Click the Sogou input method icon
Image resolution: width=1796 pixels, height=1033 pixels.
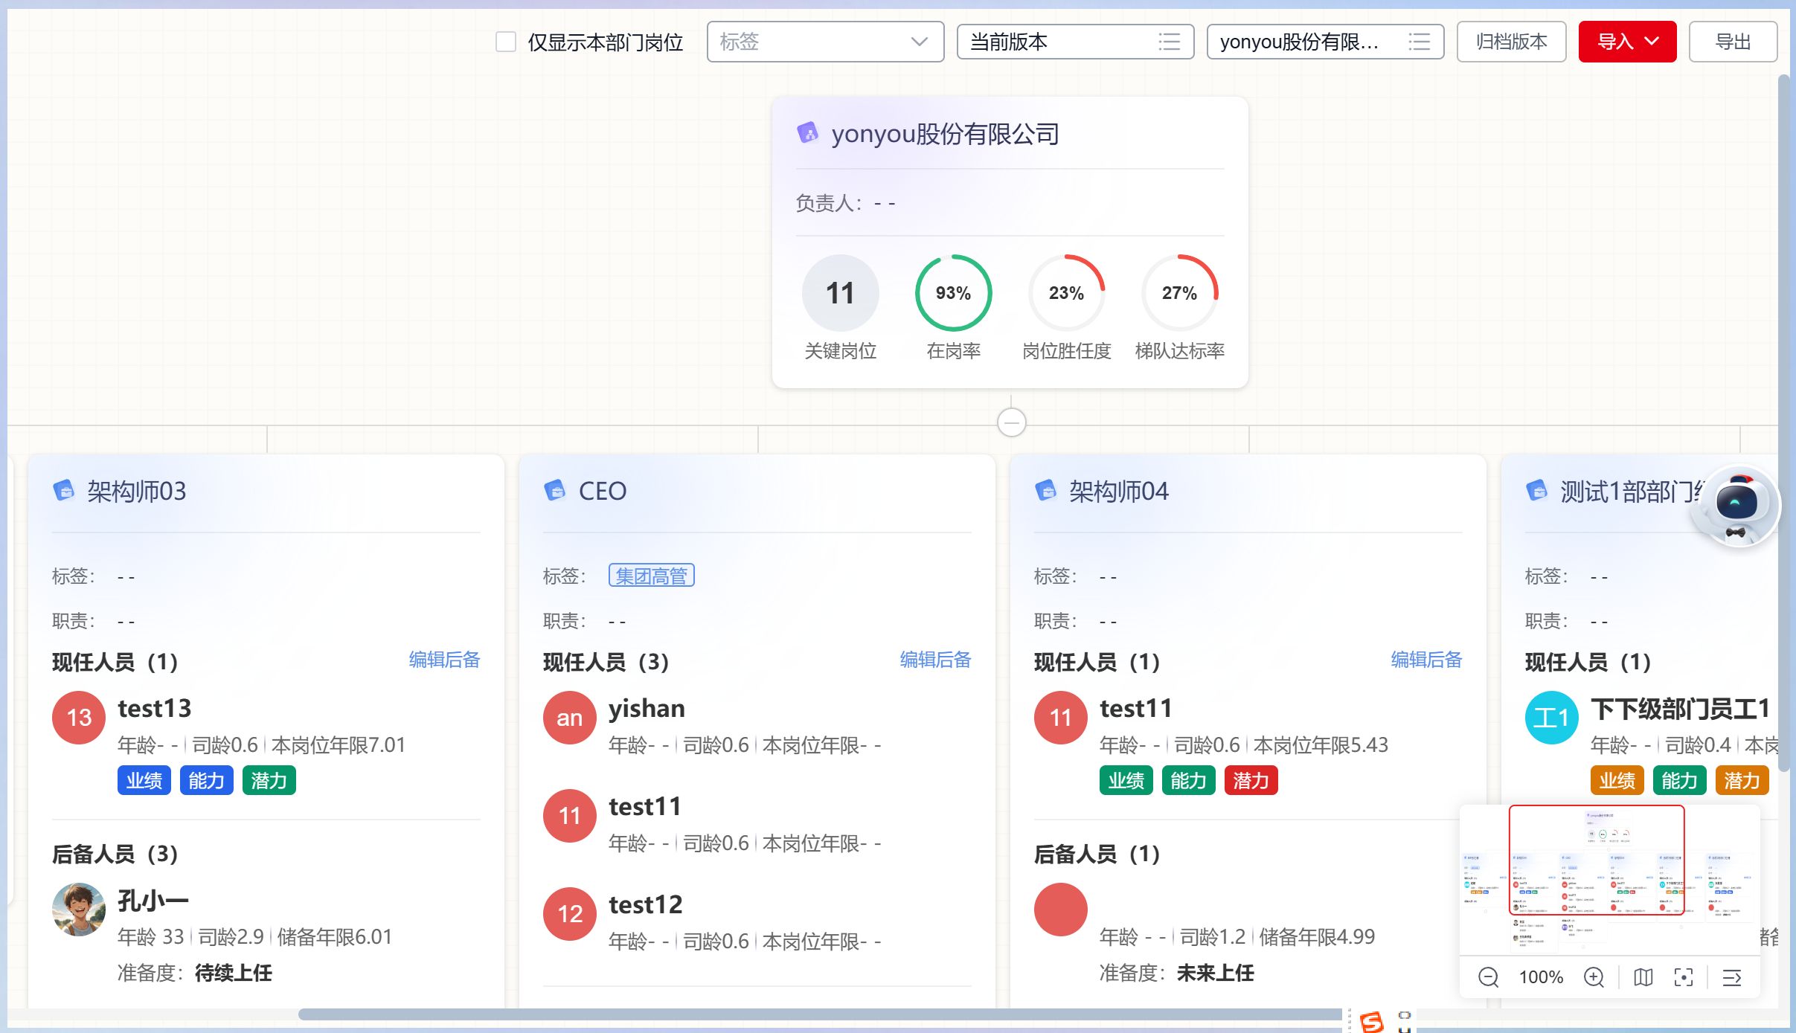(x=1371, y=1021)
